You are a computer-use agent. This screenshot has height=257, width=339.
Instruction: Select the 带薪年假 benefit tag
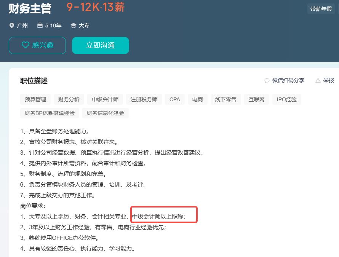pyautogui.click(x=321, y=8)
